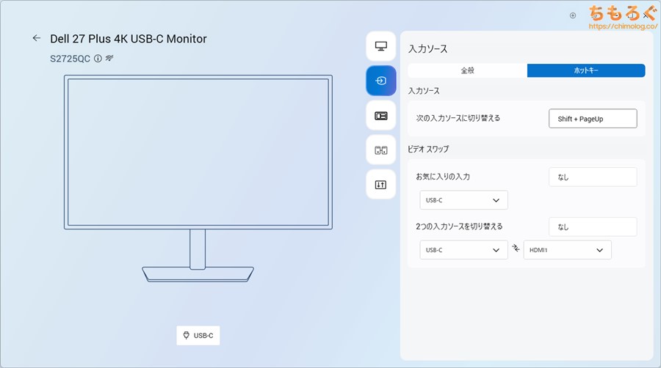Click the monitor illustration preview
The height and width of the screenshot is (368, 661).
(x=198, y=151)
